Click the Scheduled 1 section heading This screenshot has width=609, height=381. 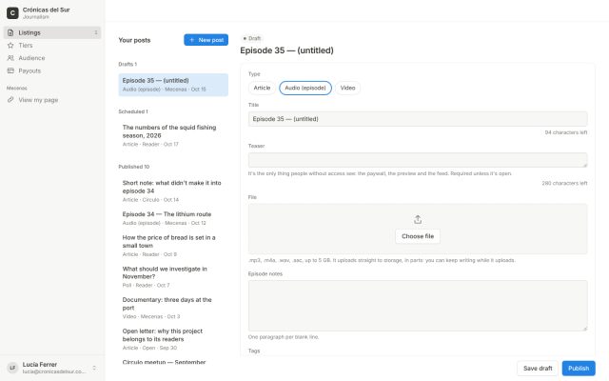[133, 111]
